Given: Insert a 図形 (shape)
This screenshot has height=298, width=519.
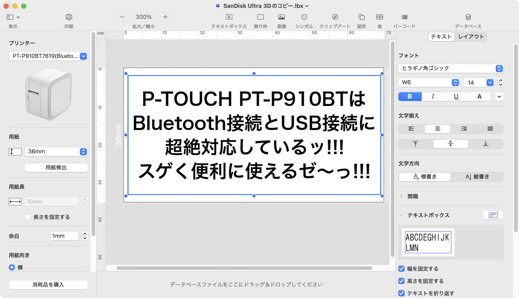Looking at the screenshot, I should pos(361,20).
